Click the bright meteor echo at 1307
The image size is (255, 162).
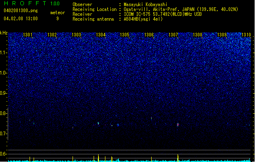pos(178,125)
